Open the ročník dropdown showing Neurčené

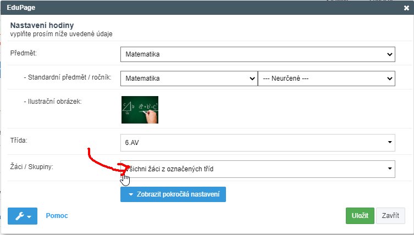coord(326,79)
